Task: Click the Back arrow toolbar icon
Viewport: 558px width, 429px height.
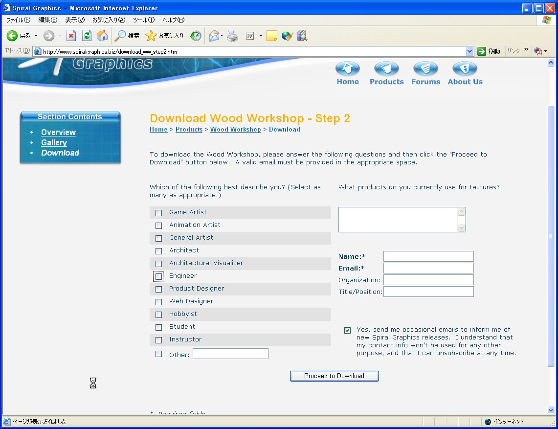Action: click(12, 36)
